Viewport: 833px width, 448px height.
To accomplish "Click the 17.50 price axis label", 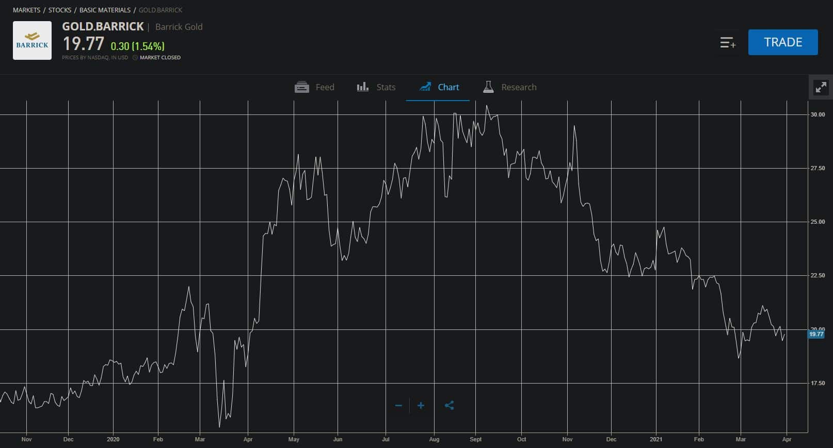I will 818,383.
